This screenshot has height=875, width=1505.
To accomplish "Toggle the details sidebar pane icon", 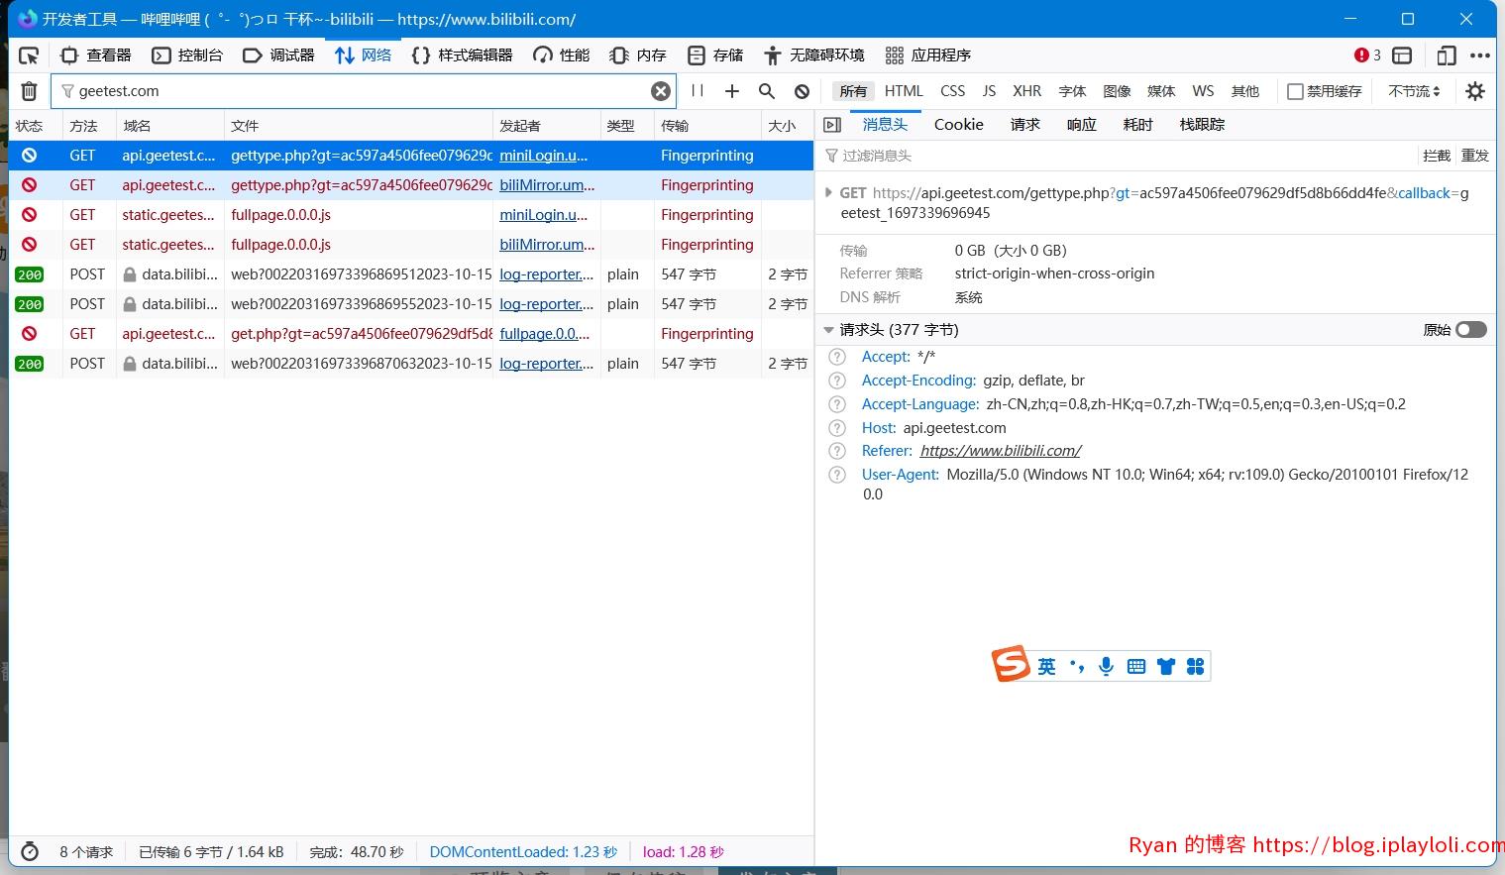I will pos(832,125).
